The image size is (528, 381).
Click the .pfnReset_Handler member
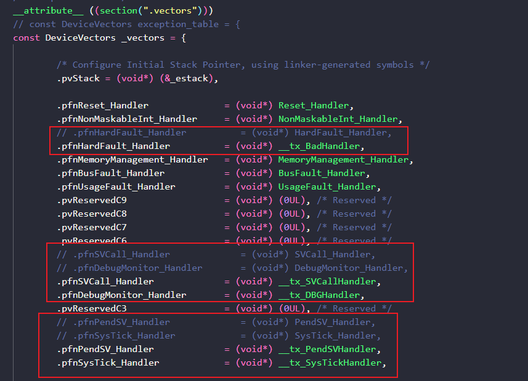pos(102,106)
